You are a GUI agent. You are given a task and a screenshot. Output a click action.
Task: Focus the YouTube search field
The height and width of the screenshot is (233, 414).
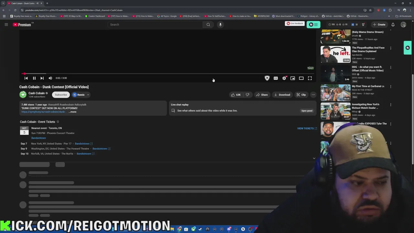155,25
